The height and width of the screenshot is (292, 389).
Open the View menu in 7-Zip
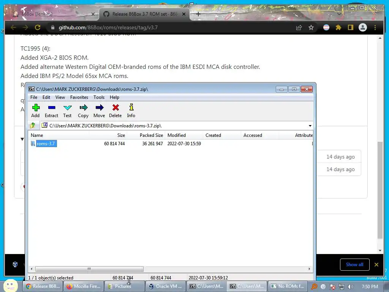click(x=60, y=97)
